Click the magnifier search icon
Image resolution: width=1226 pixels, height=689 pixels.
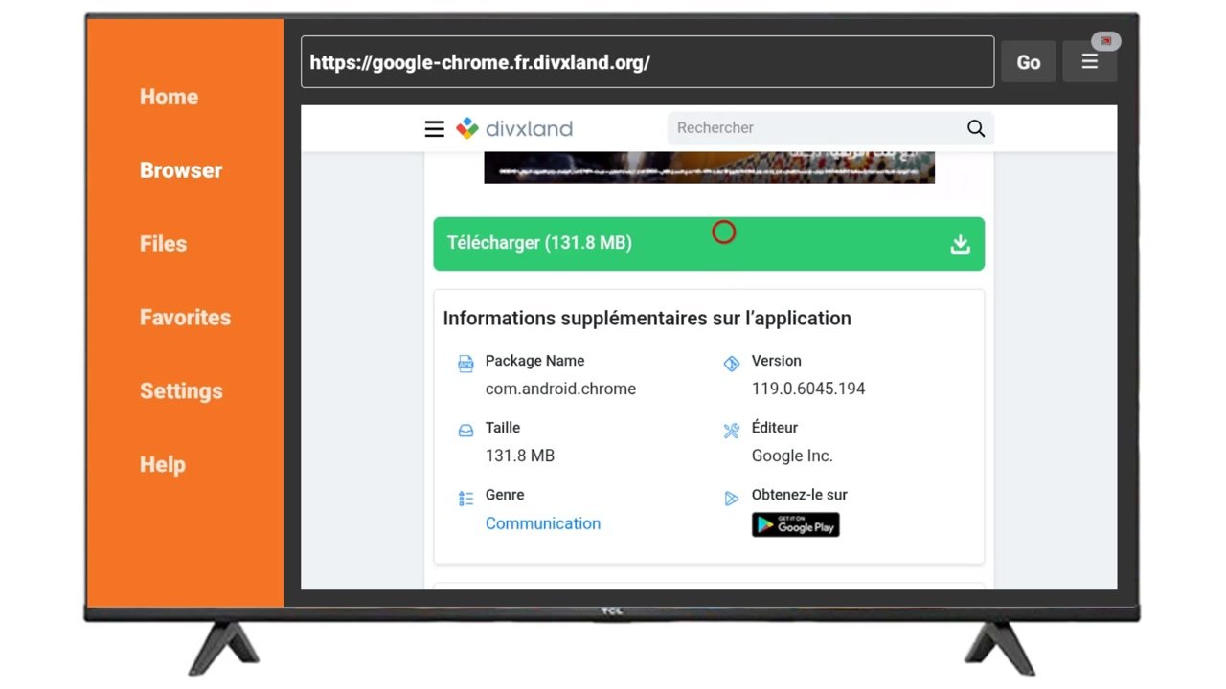click(x=976, y=128)
